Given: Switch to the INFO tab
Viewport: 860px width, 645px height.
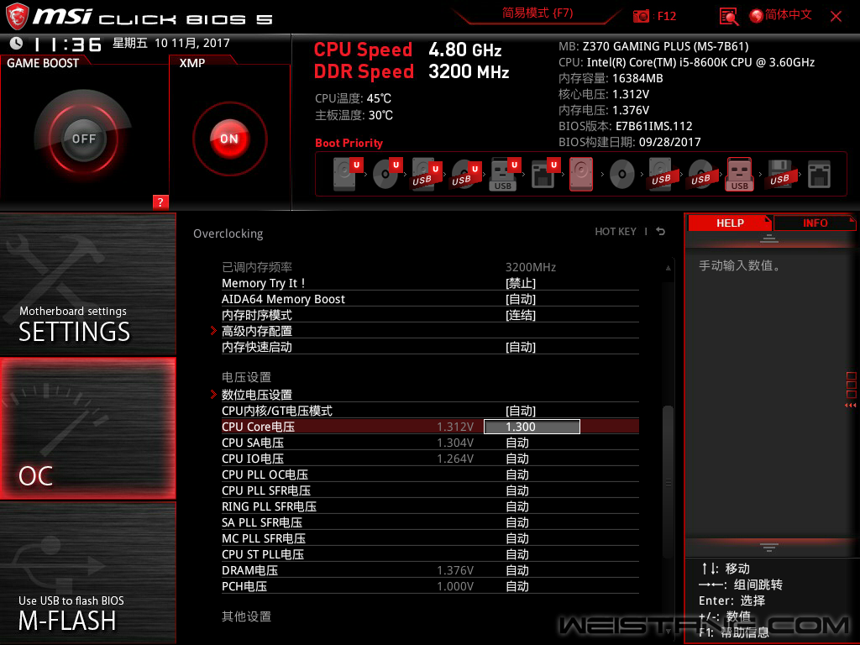Looking at the screenshot, I should tap(815, 223).
